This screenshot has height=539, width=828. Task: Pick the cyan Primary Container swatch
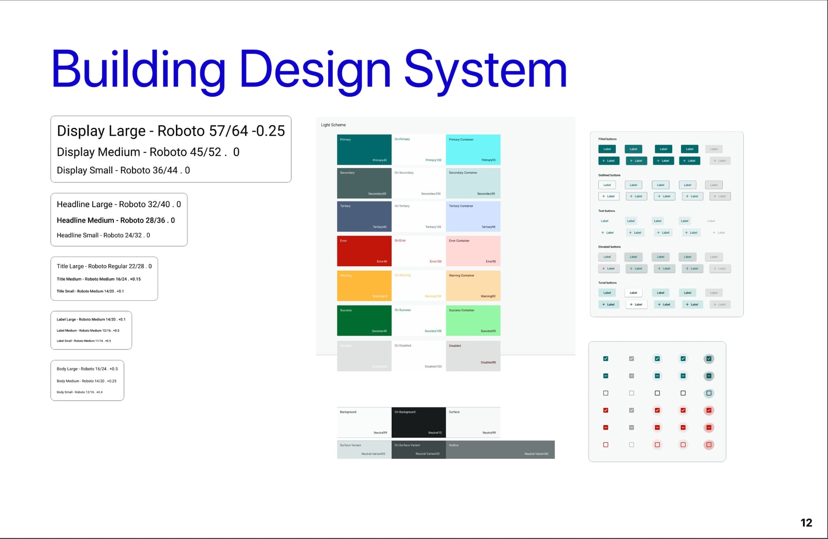click(x=473, y=150)
